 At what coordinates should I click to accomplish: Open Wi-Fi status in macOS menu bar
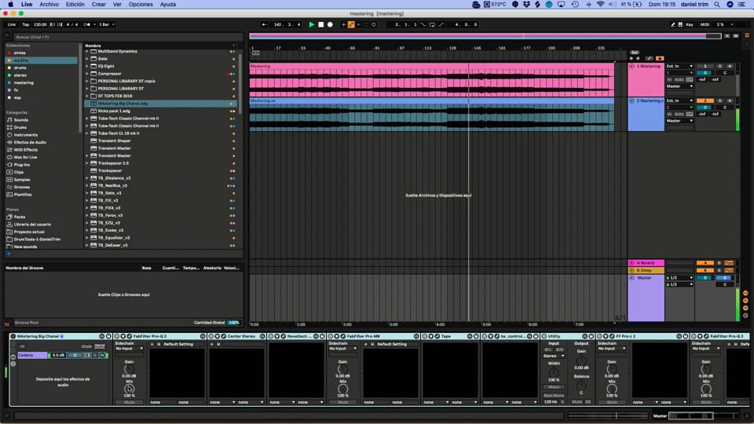point(600,5)
